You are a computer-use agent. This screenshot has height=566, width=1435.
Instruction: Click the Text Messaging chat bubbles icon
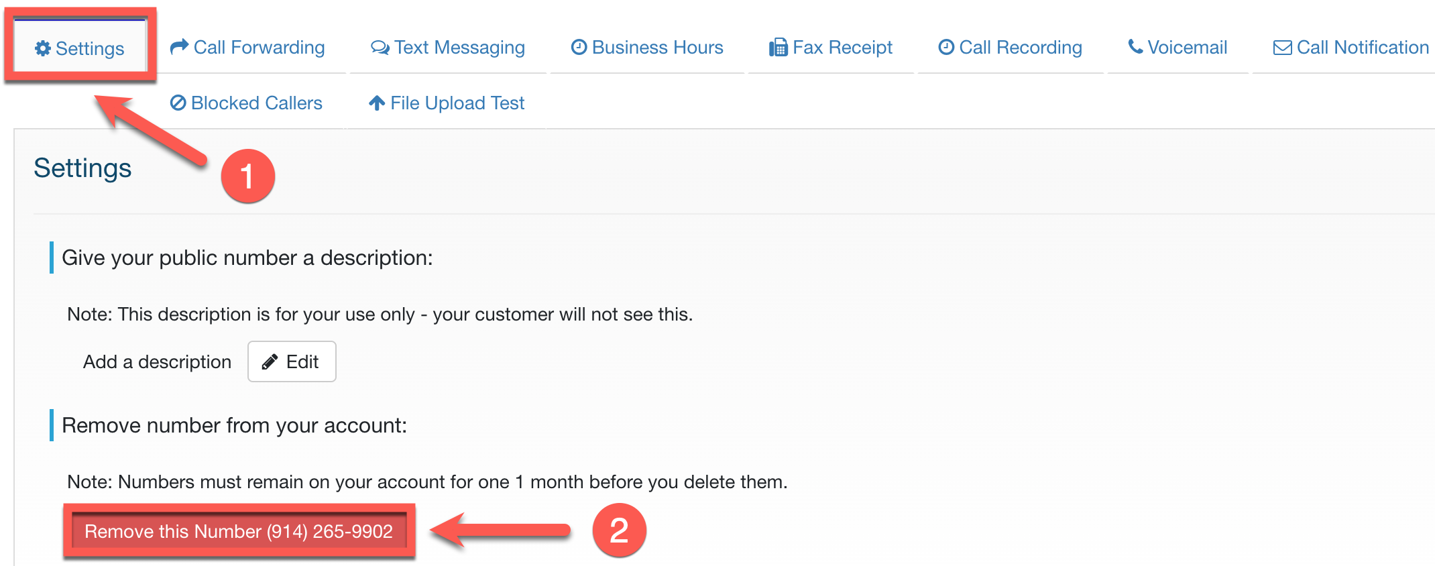tap(380, 48)
